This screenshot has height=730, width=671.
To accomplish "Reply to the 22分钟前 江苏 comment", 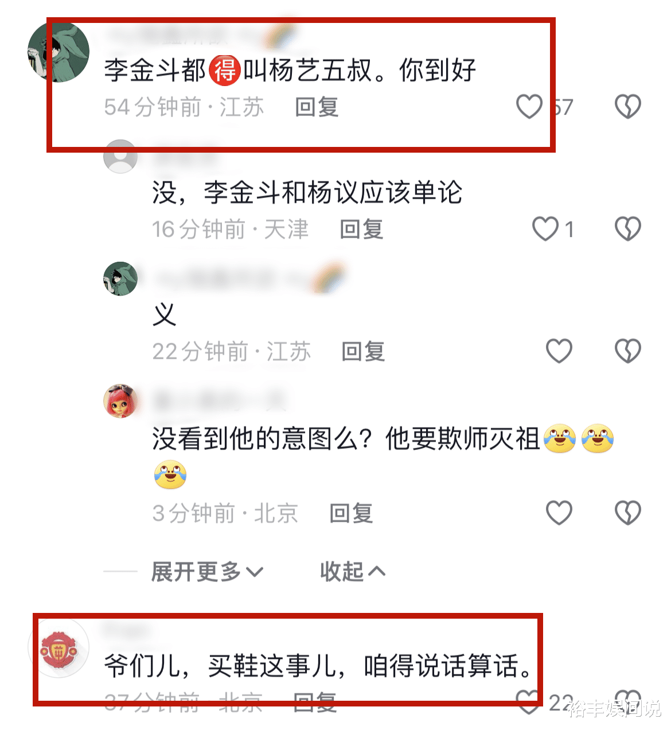I will (x=363, y=352).
